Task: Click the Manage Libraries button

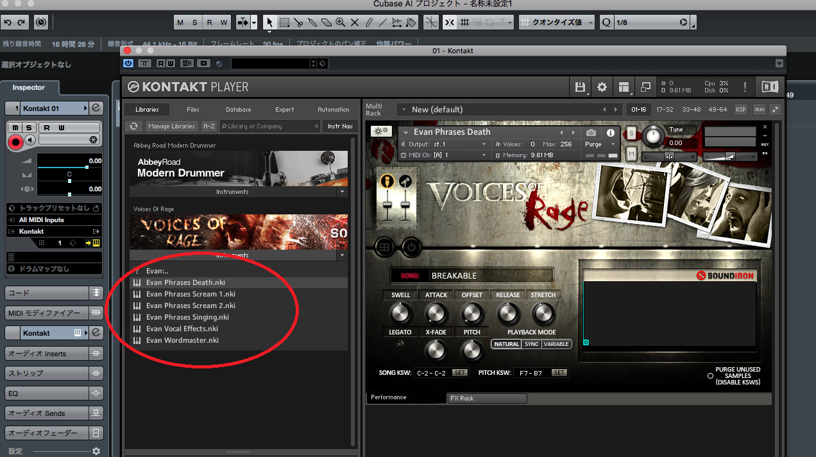Action: [x=171, y=126]
